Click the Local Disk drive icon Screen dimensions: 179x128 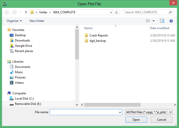click(12, 99)
